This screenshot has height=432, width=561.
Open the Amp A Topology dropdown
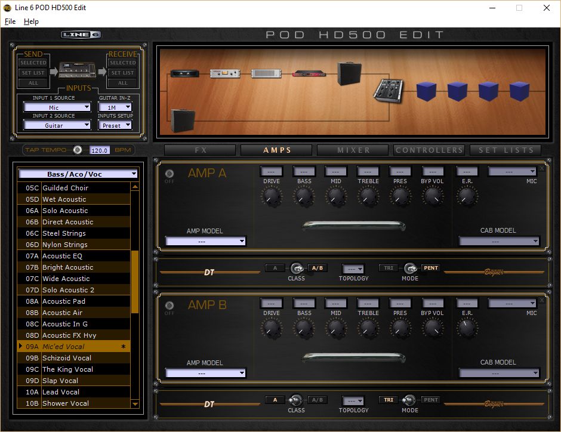click(x=353, y=269)
